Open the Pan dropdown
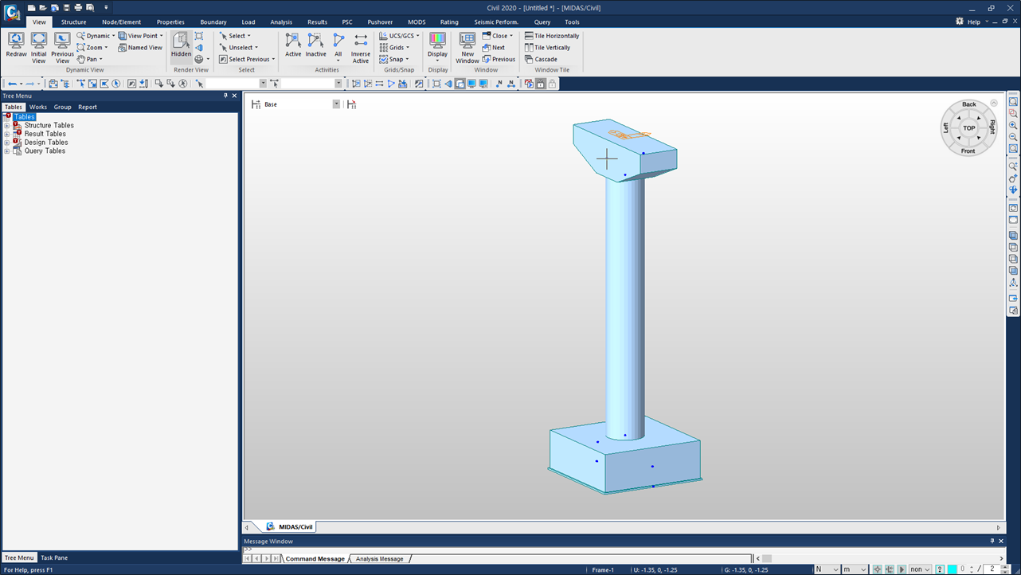 click(89, 59)
